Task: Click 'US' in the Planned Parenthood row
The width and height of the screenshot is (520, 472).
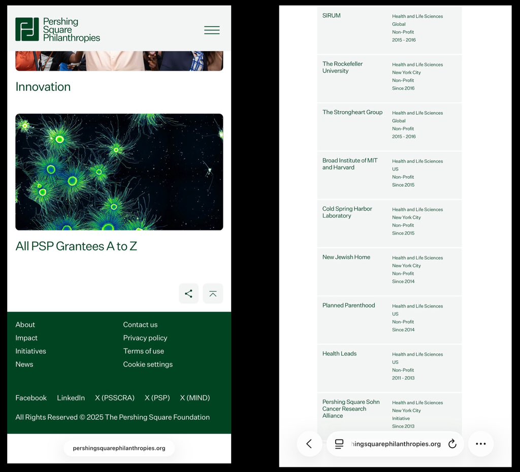Action: click(x=395, y=314)
